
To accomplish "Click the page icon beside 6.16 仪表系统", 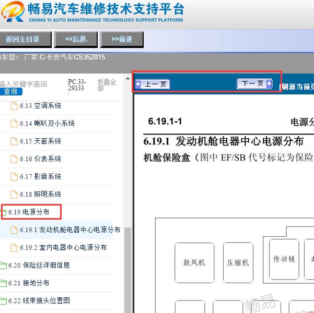I will 14,159.
